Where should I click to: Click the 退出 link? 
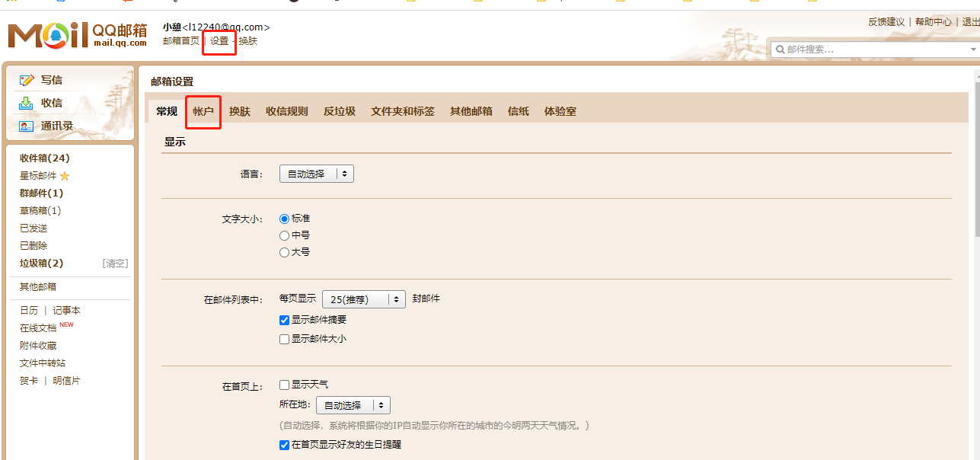point(971,22)
